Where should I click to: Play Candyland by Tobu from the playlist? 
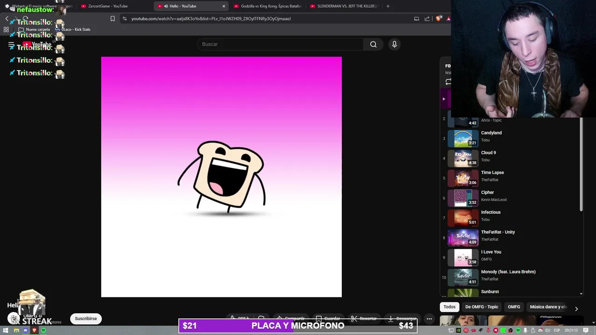510,138
